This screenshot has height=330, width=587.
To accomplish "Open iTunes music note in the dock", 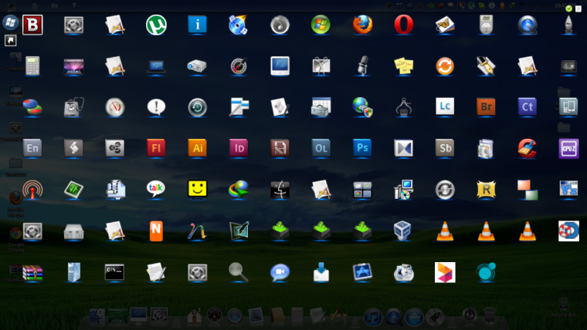I will [x=373, y=316].
